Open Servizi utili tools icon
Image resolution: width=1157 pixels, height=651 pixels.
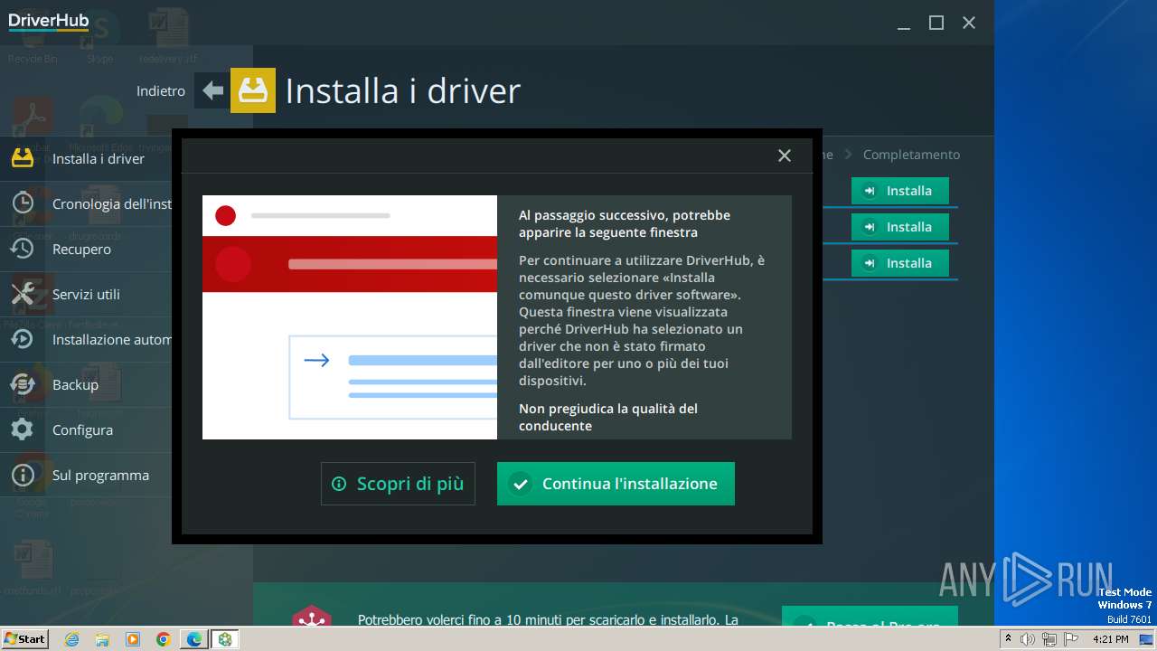click(22, 294)
